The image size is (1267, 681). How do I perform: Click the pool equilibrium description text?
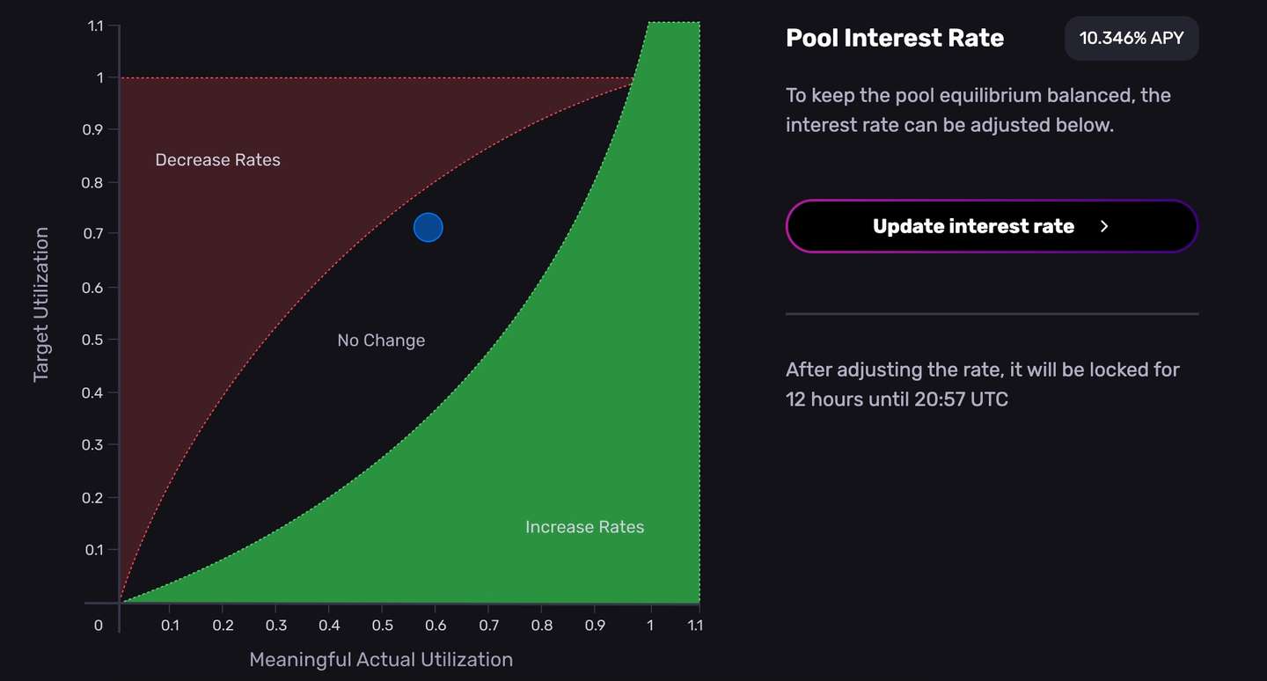tap(978, 110)
